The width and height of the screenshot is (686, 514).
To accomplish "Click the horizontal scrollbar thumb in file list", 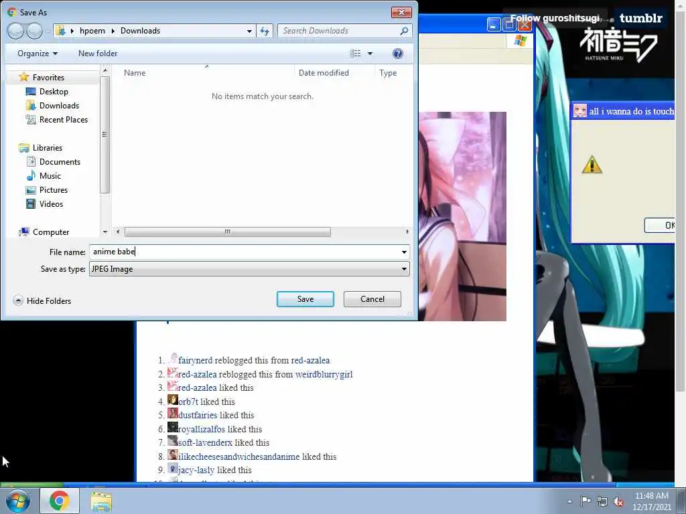I will 228,232.
